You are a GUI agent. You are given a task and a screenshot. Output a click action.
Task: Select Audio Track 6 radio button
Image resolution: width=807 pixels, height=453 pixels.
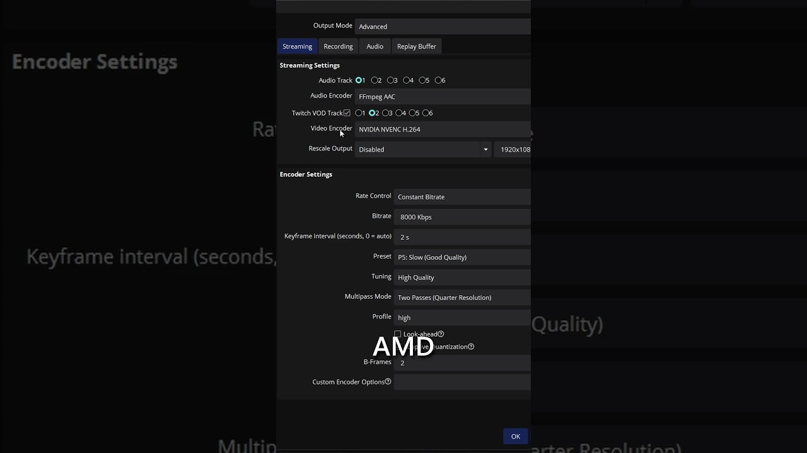tap(438, 81)
